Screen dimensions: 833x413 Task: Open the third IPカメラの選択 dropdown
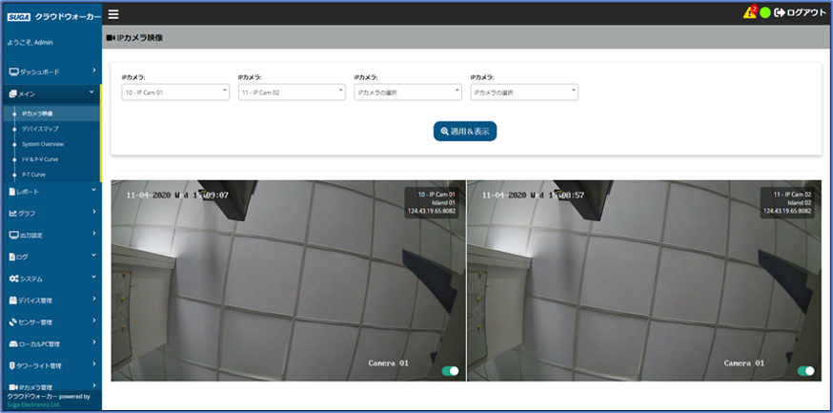(x=407, y=93)
